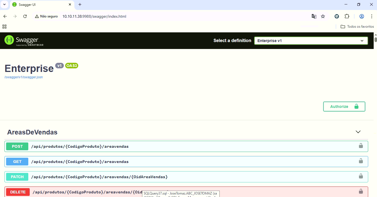Go back to the previous page
377x197 pixels.
click(5, 16)
